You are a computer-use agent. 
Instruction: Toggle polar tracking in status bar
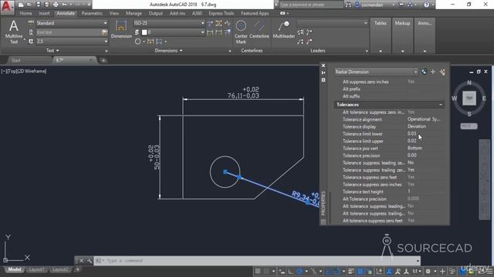click(299, 272)
